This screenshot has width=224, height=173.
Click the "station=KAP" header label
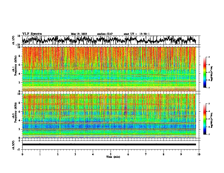[105, 34]
